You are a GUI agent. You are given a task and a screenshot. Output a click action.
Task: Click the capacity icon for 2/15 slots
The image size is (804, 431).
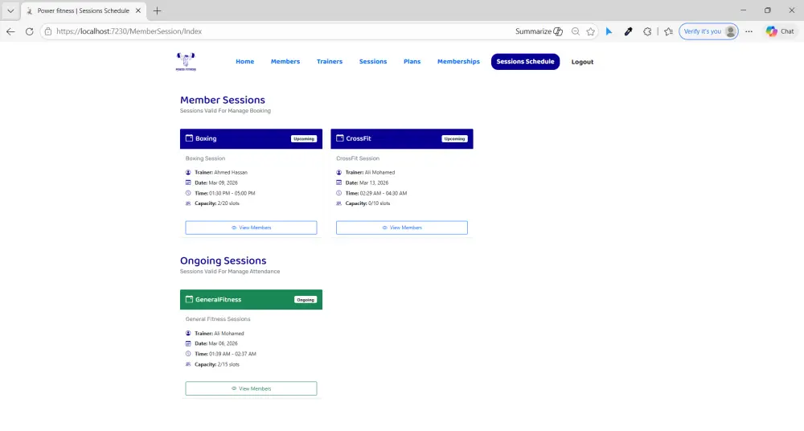coord(188,364)
